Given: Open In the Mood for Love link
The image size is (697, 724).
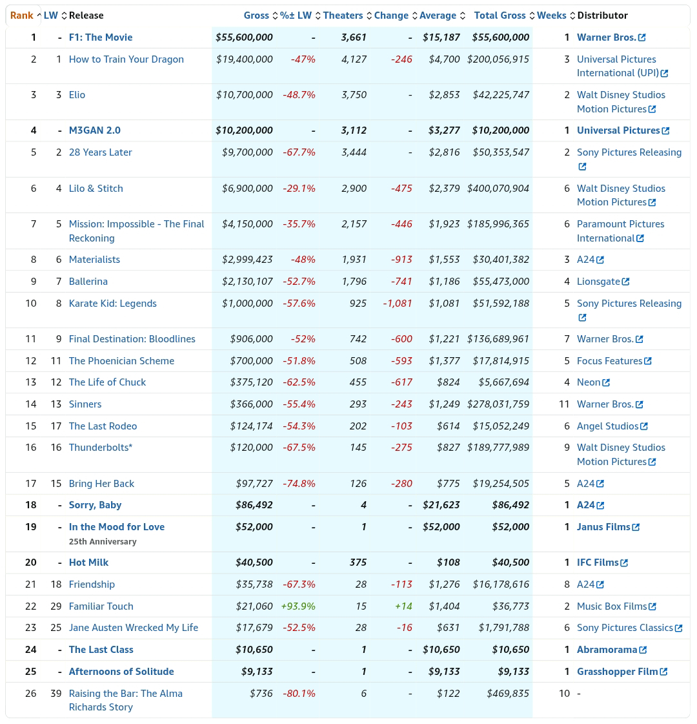Looking at the screenshot, I should (117, 527).
